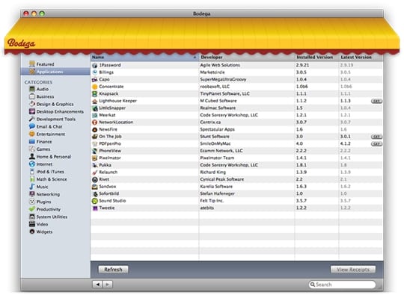Click the Email & Chat bubble icon
404x298 pixels.
[x=32, y=126]
